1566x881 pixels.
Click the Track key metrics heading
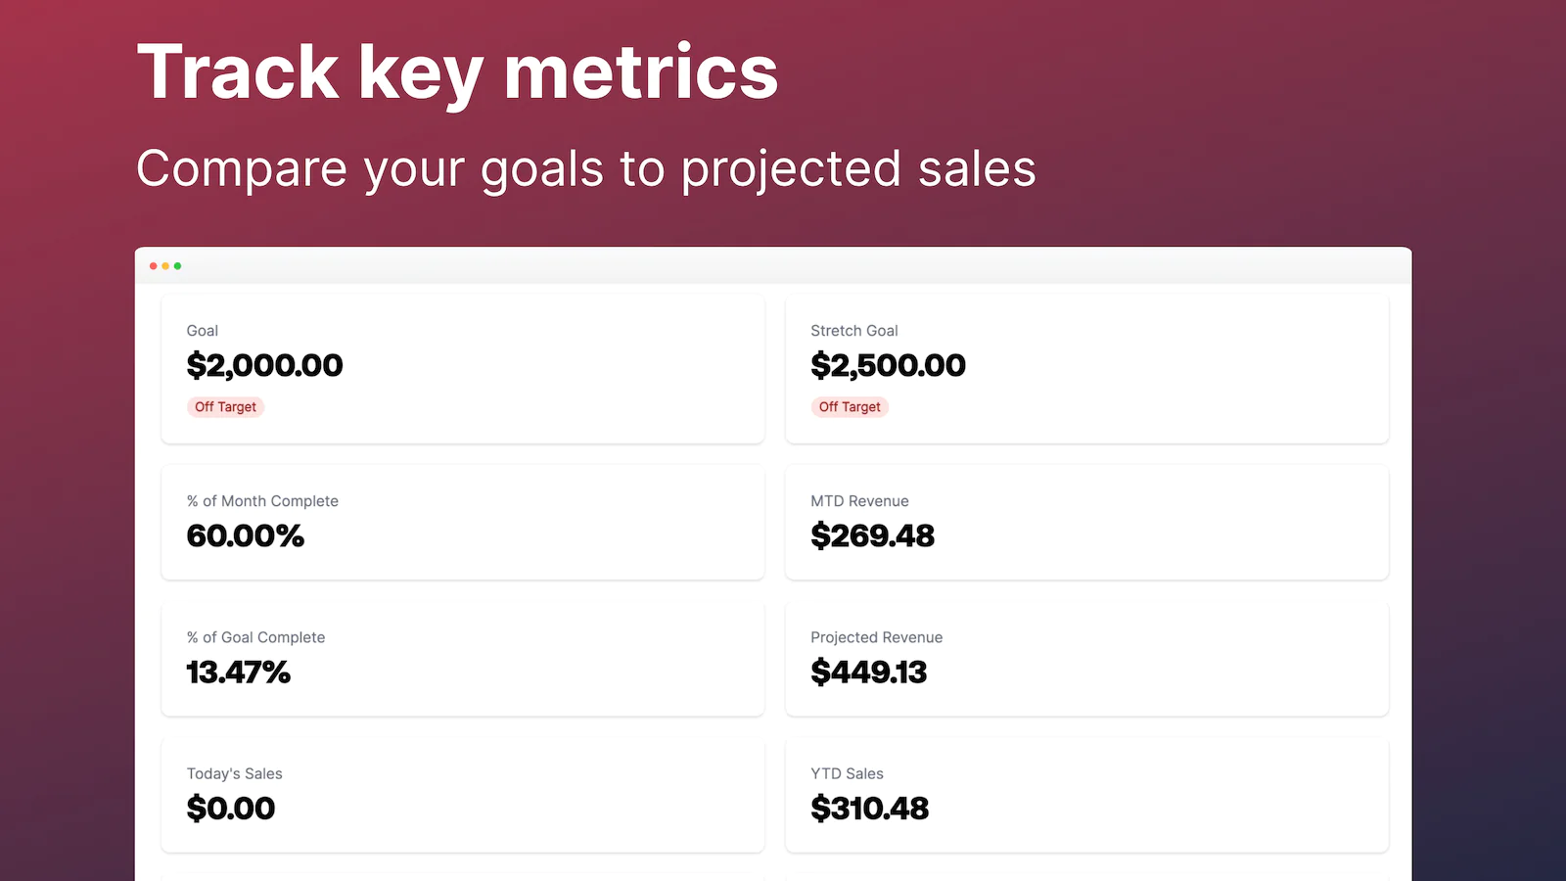click(457, 73)
